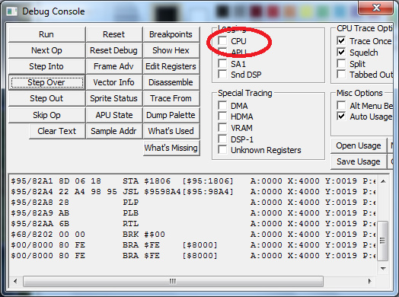This screenshot has width=399, height=297.
Task: Open the Breakpoints dialog
Action: (x=171, y=34)
